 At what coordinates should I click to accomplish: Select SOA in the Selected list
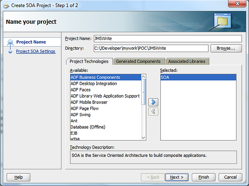[x=198, y=77]
